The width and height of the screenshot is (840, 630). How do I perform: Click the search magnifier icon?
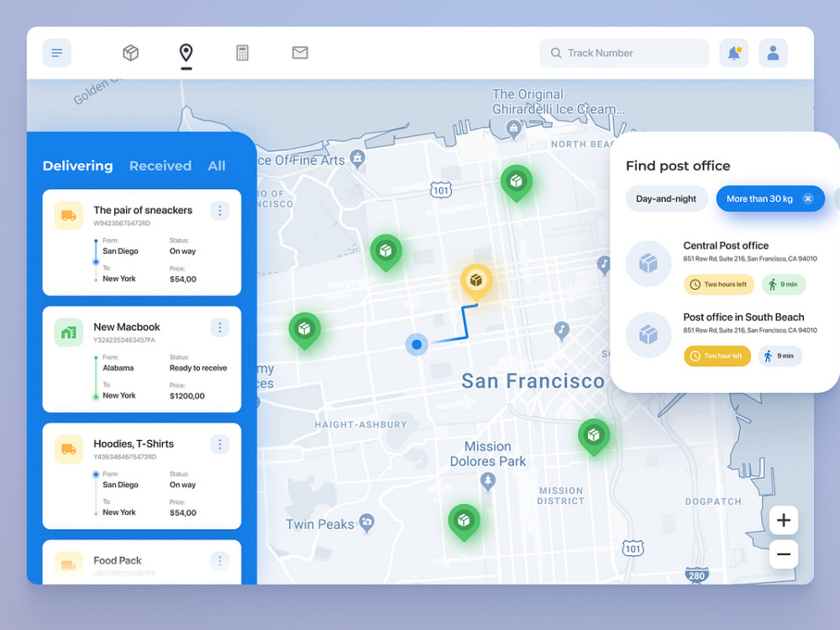click(x=556, y=53)
